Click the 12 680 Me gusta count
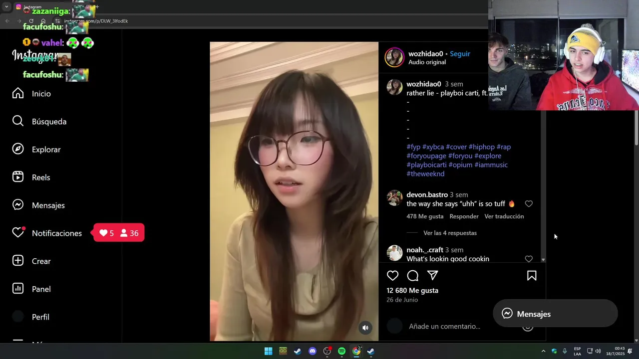 pos(412,290)
